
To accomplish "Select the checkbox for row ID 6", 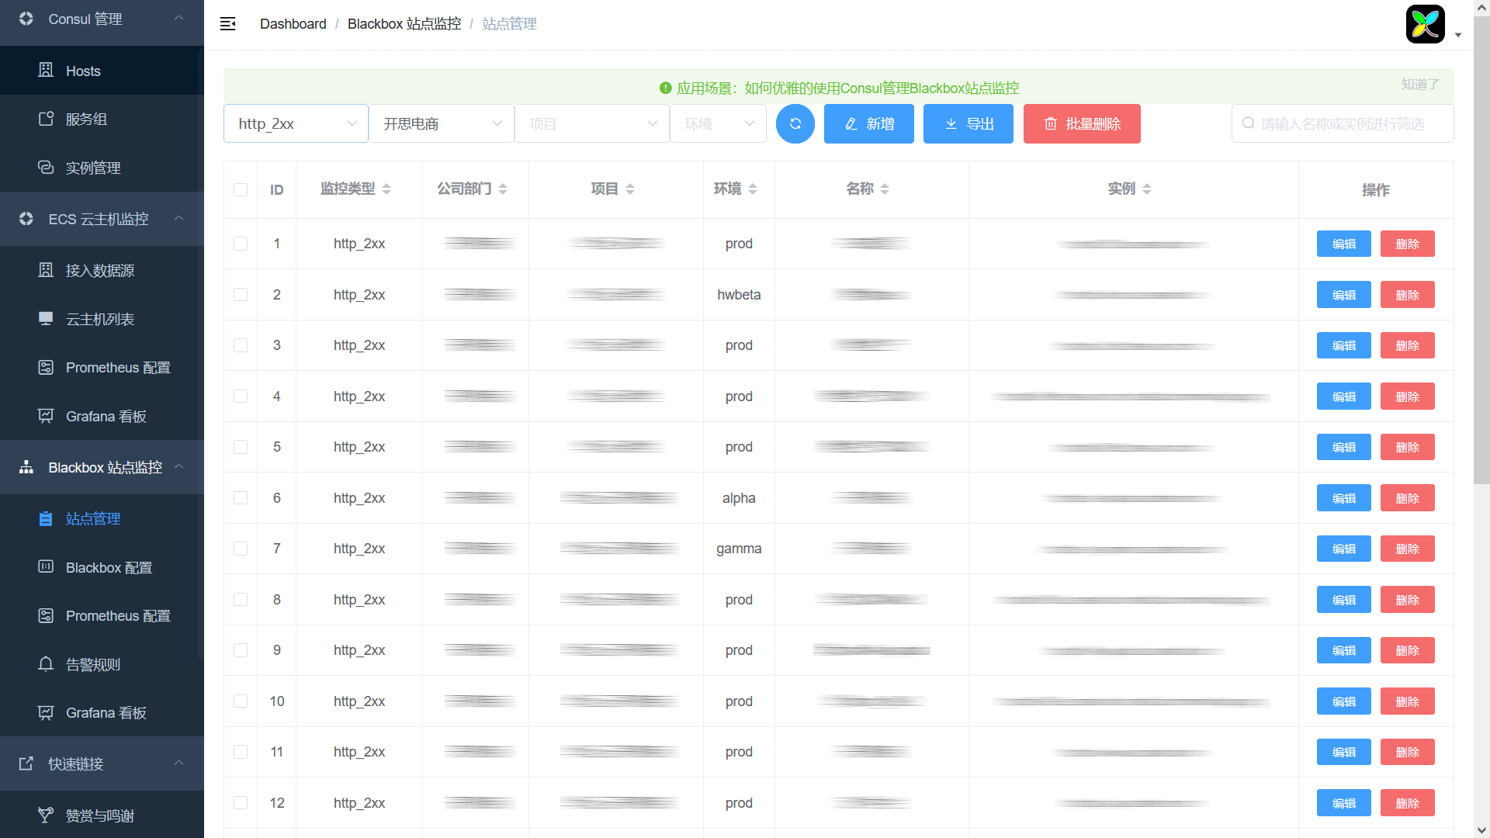I will (x=241, y=498).
